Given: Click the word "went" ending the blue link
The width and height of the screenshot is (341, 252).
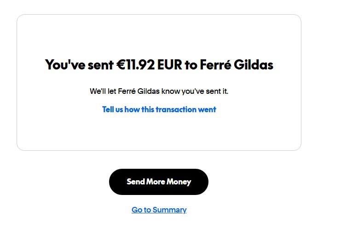Looking at the screenshot, I should [x=207, y=109].
